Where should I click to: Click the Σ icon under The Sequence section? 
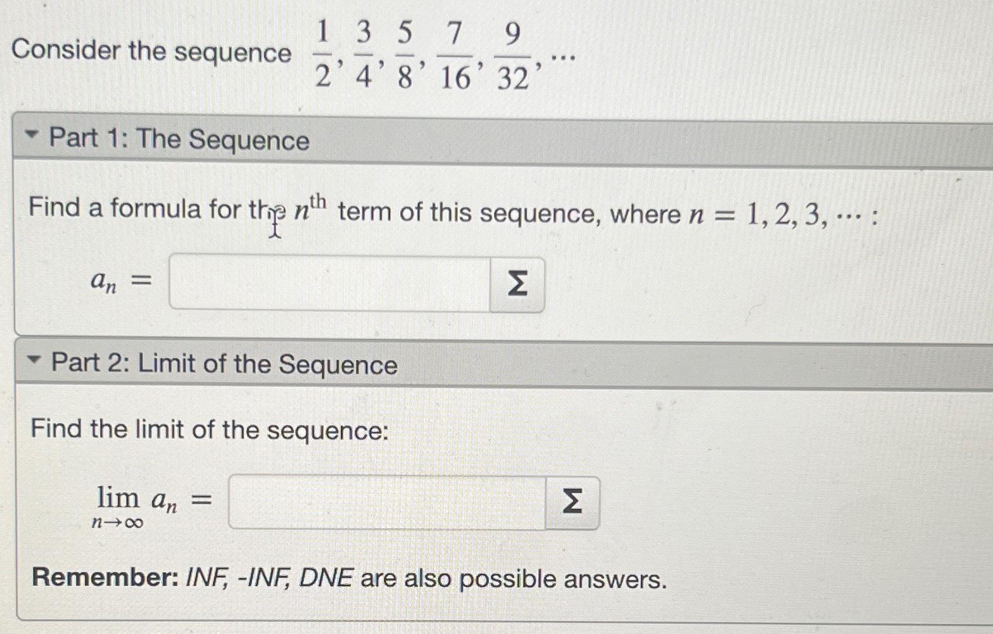(x=517, y=284)
